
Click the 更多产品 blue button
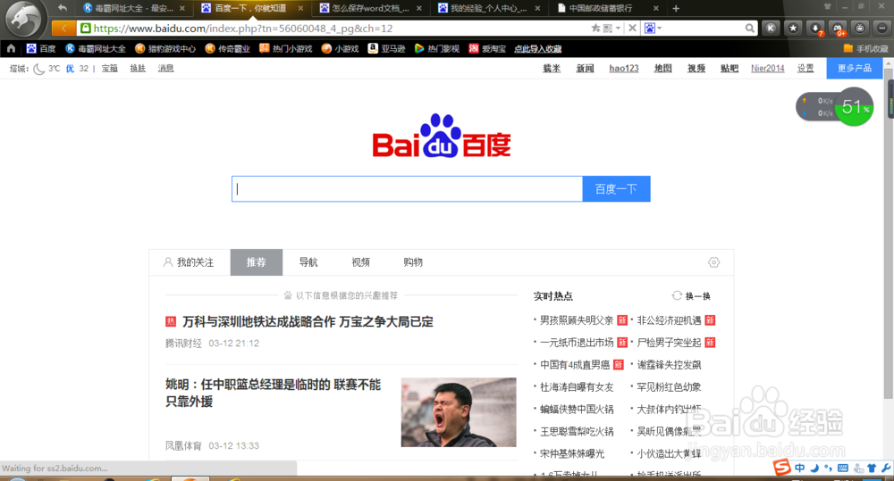click(854, 69)
